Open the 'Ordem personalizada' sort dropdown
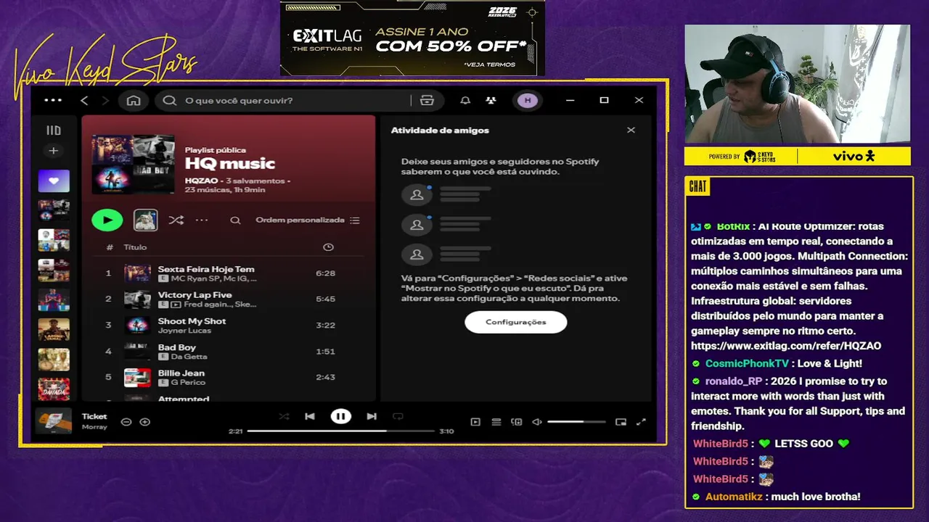Viewport: 929px width, 522px height. [307, 220]
